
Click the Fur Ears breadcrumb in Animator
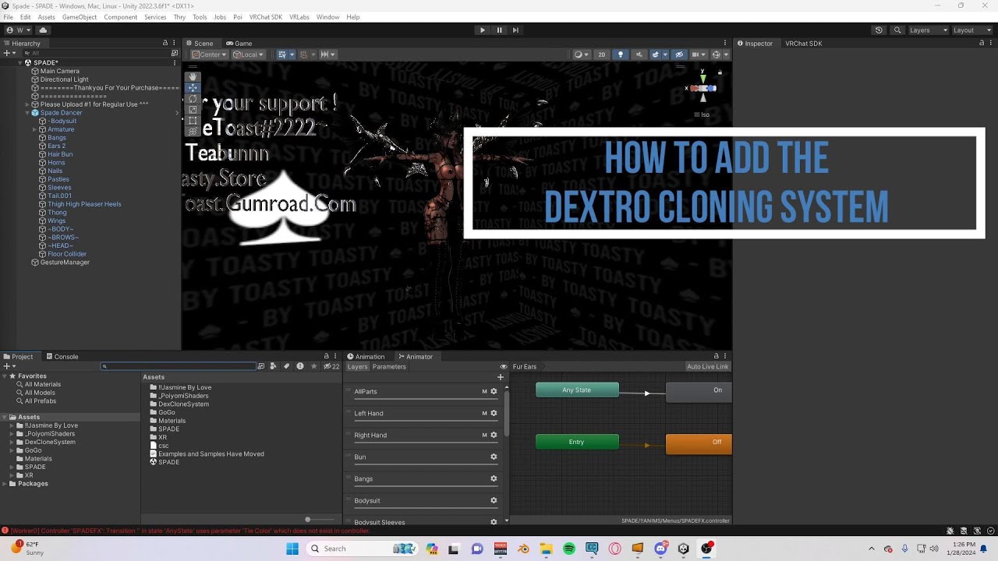(x=525, y=367)
